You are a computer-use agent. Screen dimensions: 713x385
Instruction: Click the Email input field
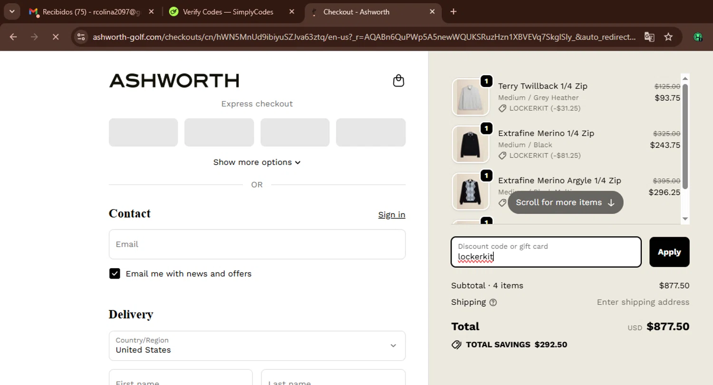(x=257, y=244)
